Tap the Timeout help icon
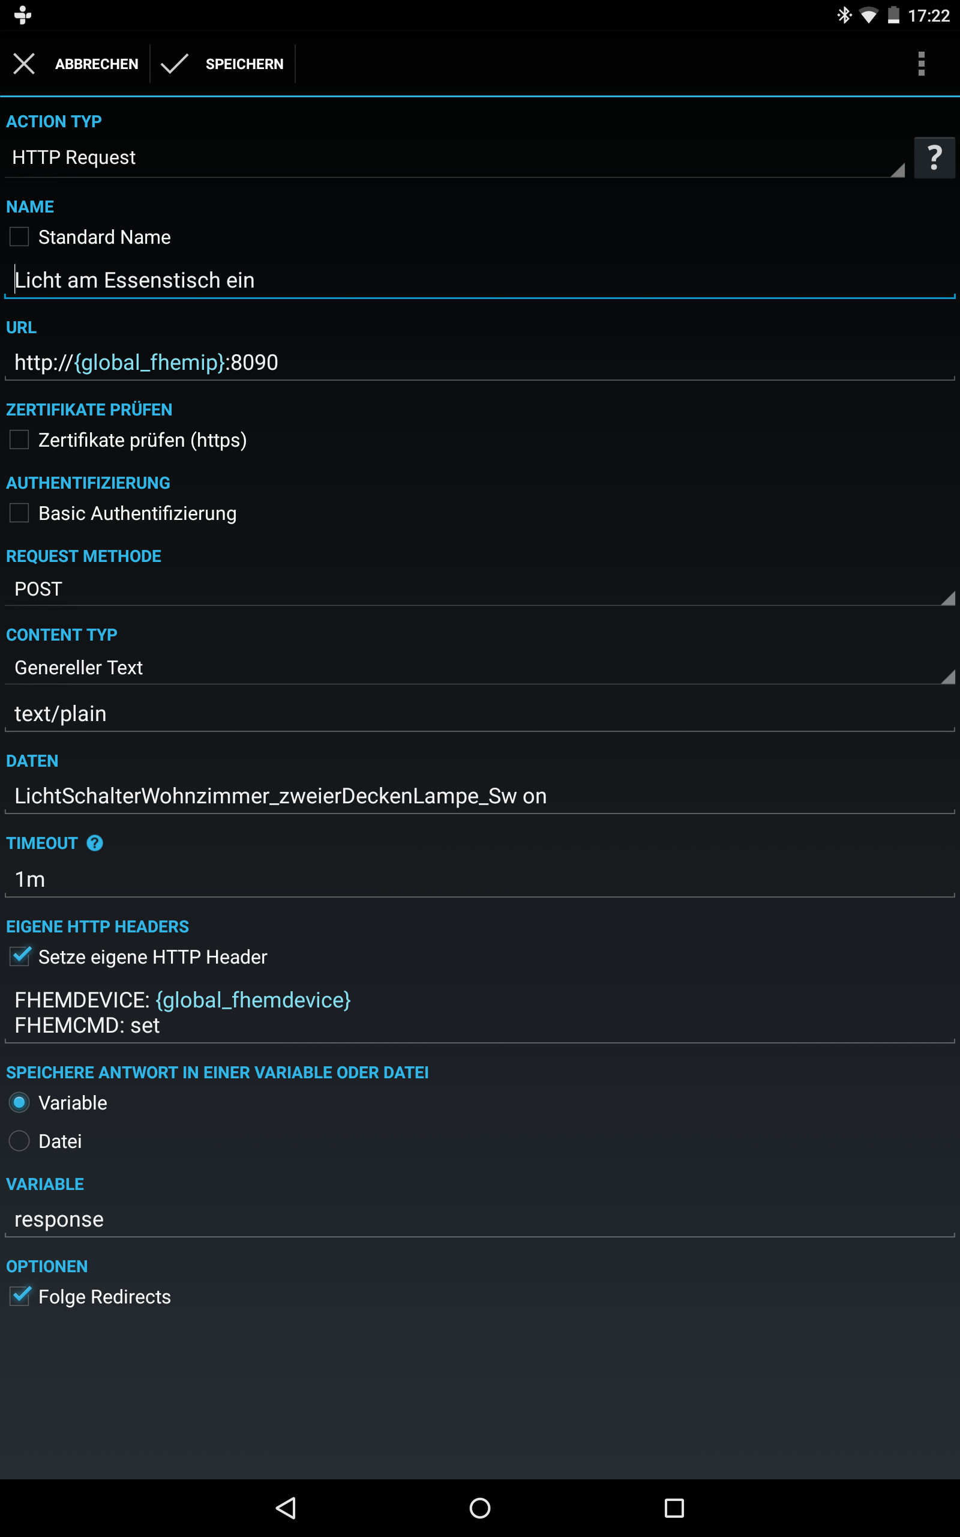Viewport: 960px width, 1537px height. click(95, 843)
